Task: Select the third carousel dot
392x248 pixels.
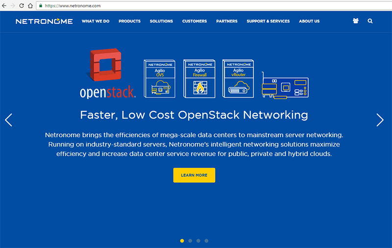Action: click(x=198, y=241)
